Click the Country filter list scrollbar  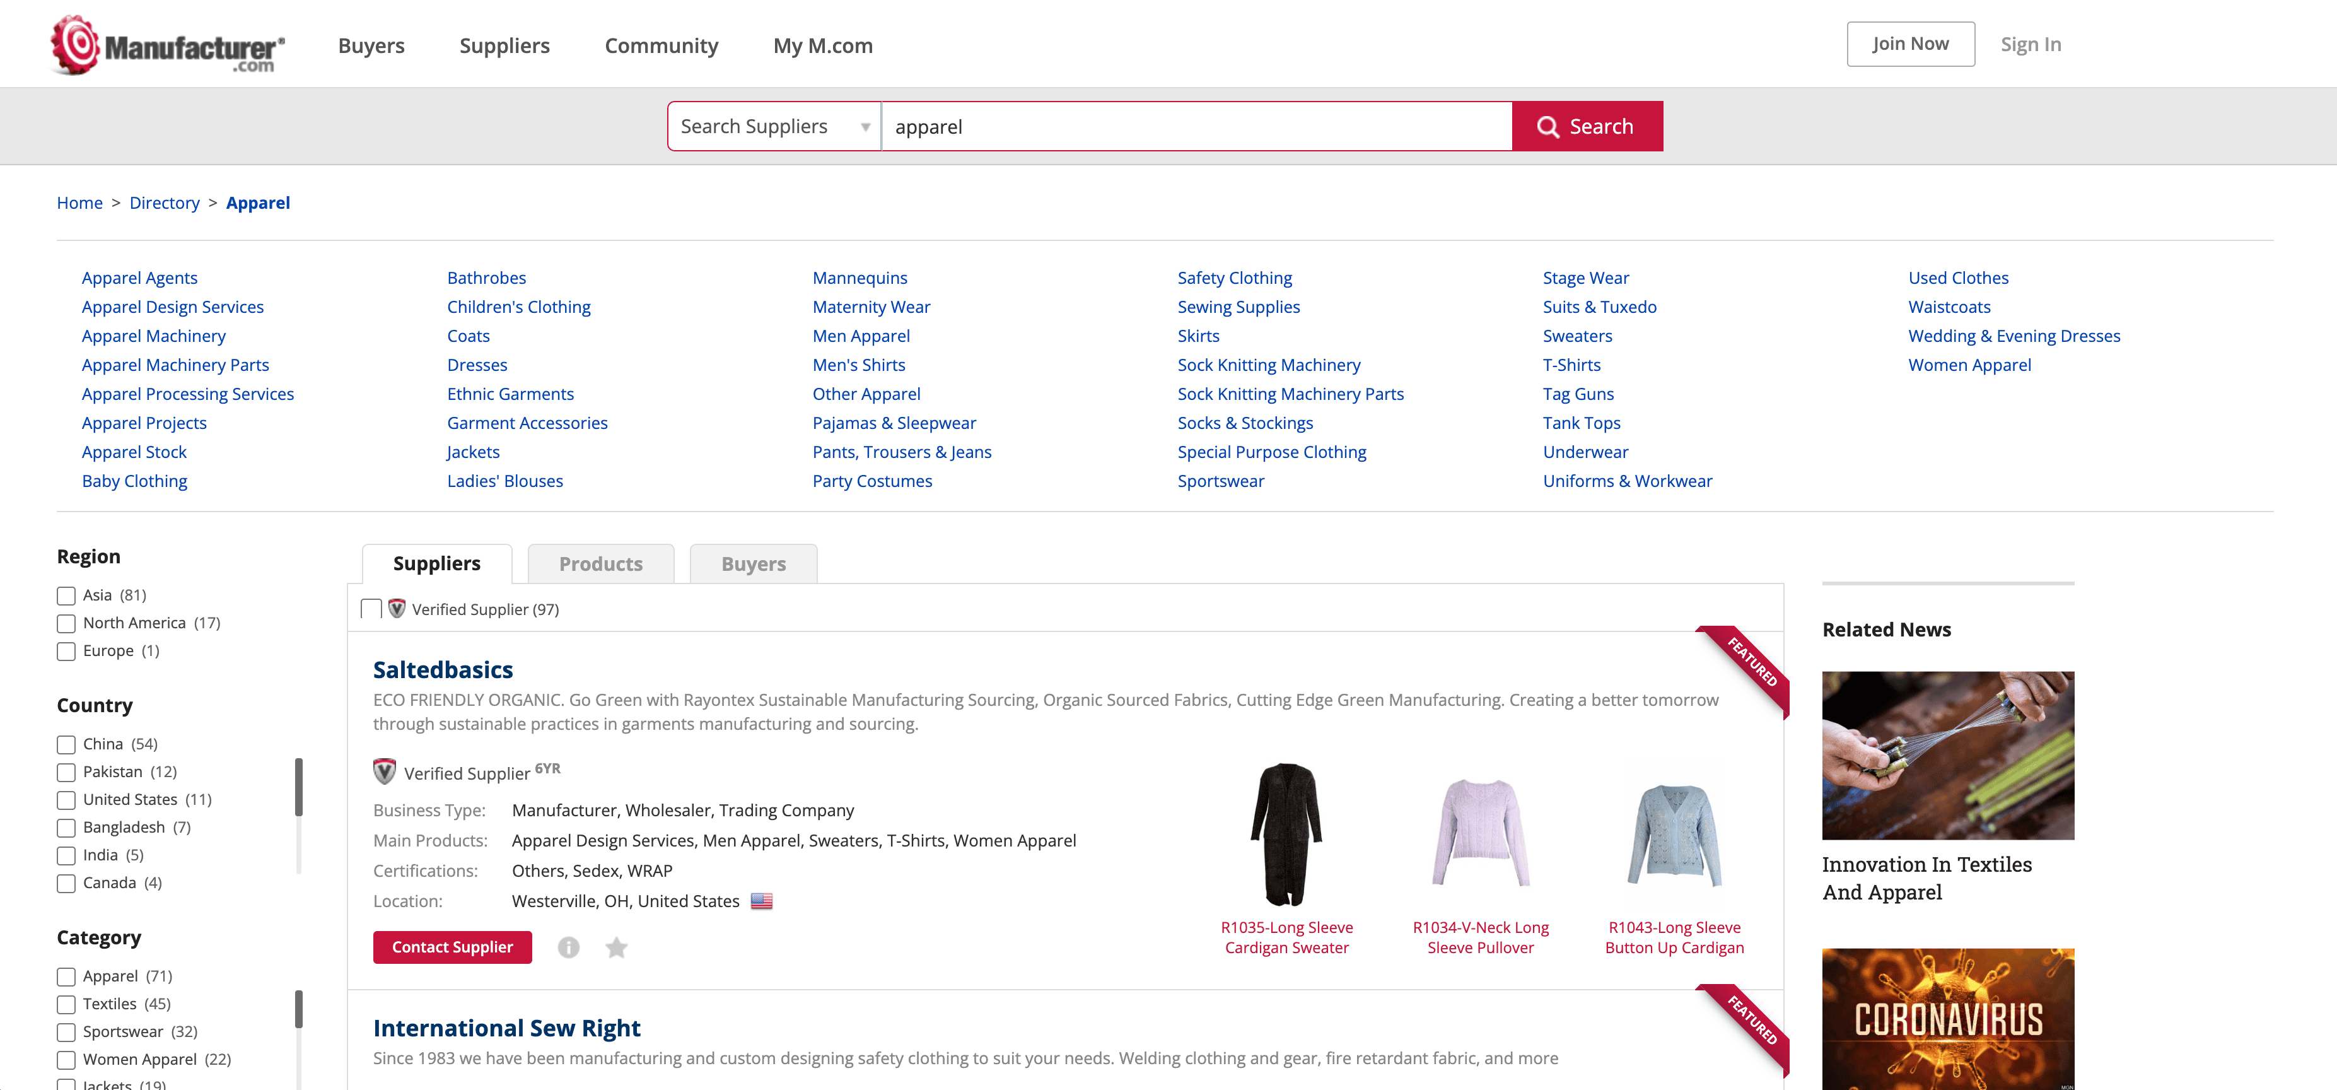298,788
